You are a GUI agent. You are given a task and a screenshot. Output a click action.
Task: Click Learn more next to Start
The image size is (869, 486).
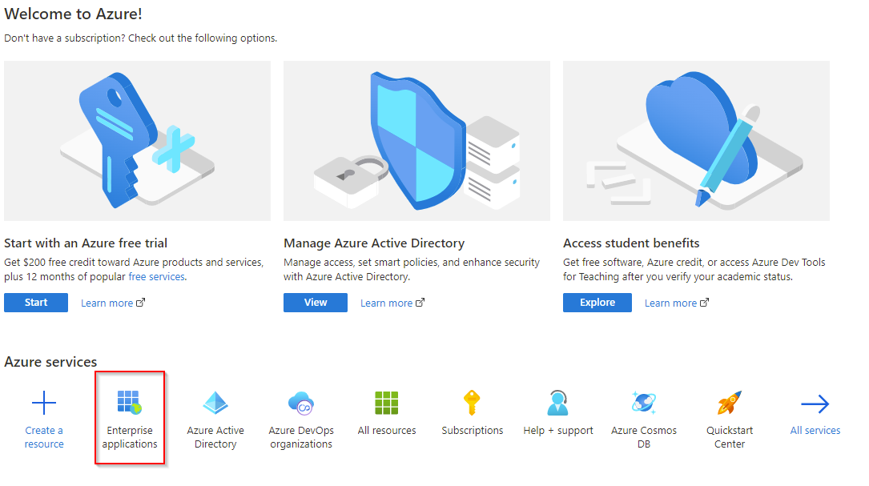tap(107, 302)
